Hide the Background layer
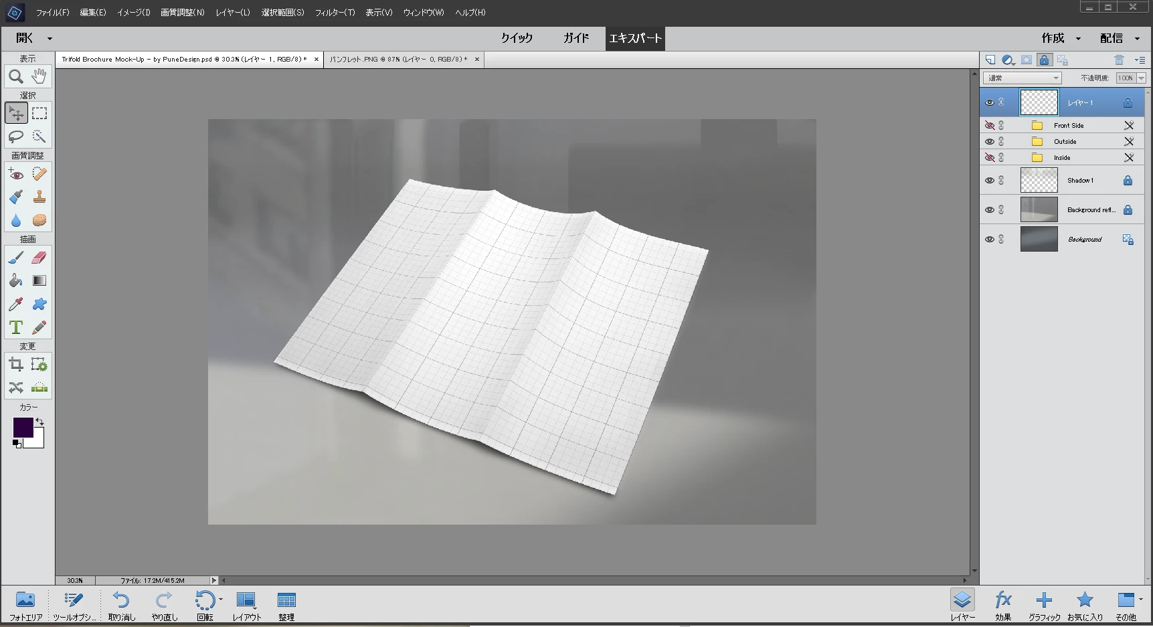Image resolution: width=1153 pixels, height=627 pixels. [x=989, y=239]
